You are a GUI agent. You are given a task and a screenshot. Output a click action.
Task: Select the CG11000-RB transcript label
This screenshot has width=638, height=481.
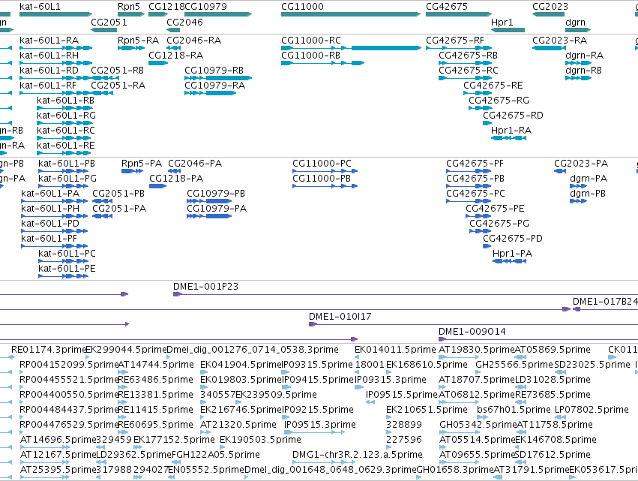[x=311, y=56]
